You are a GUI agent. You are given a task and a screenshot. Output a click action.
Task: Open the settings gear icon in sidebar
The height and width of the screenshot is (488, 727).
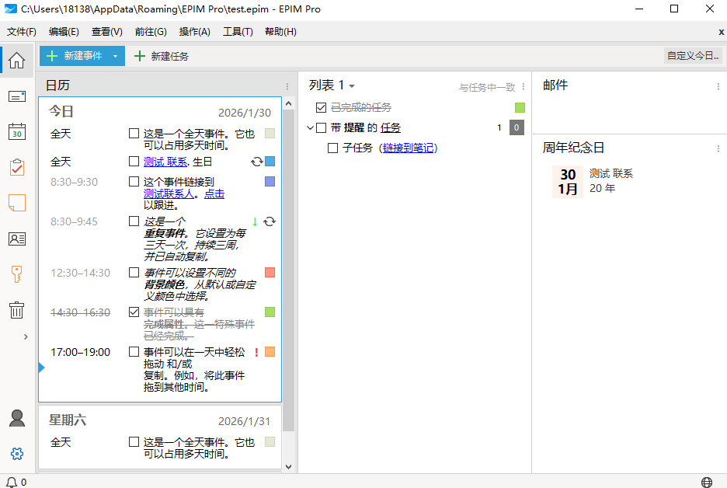pyautogui.click(x=17, y=454)
